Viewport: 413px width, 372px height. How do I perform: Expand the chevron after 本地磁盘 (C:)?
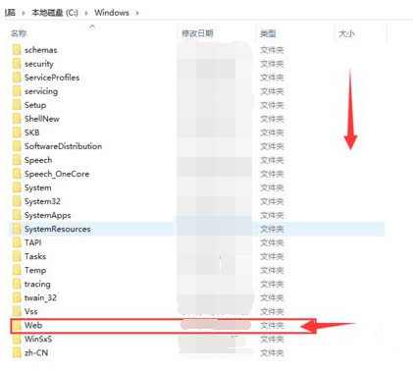pyautogui.click(x=86, y=13)
